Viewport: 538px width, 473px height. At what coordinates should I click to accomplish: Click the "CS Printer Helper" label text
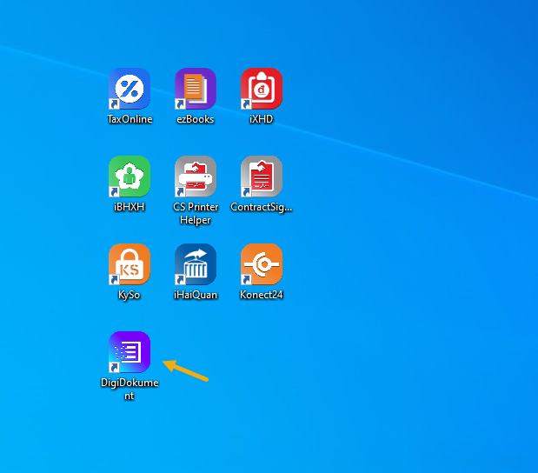pos(196,214)
